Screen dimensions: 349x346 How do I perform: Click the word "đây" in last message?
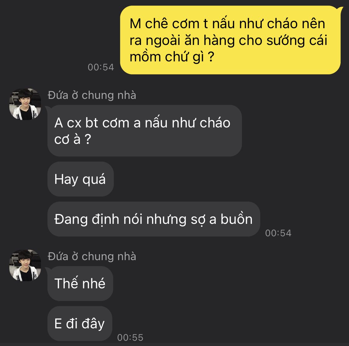(93, 324)
